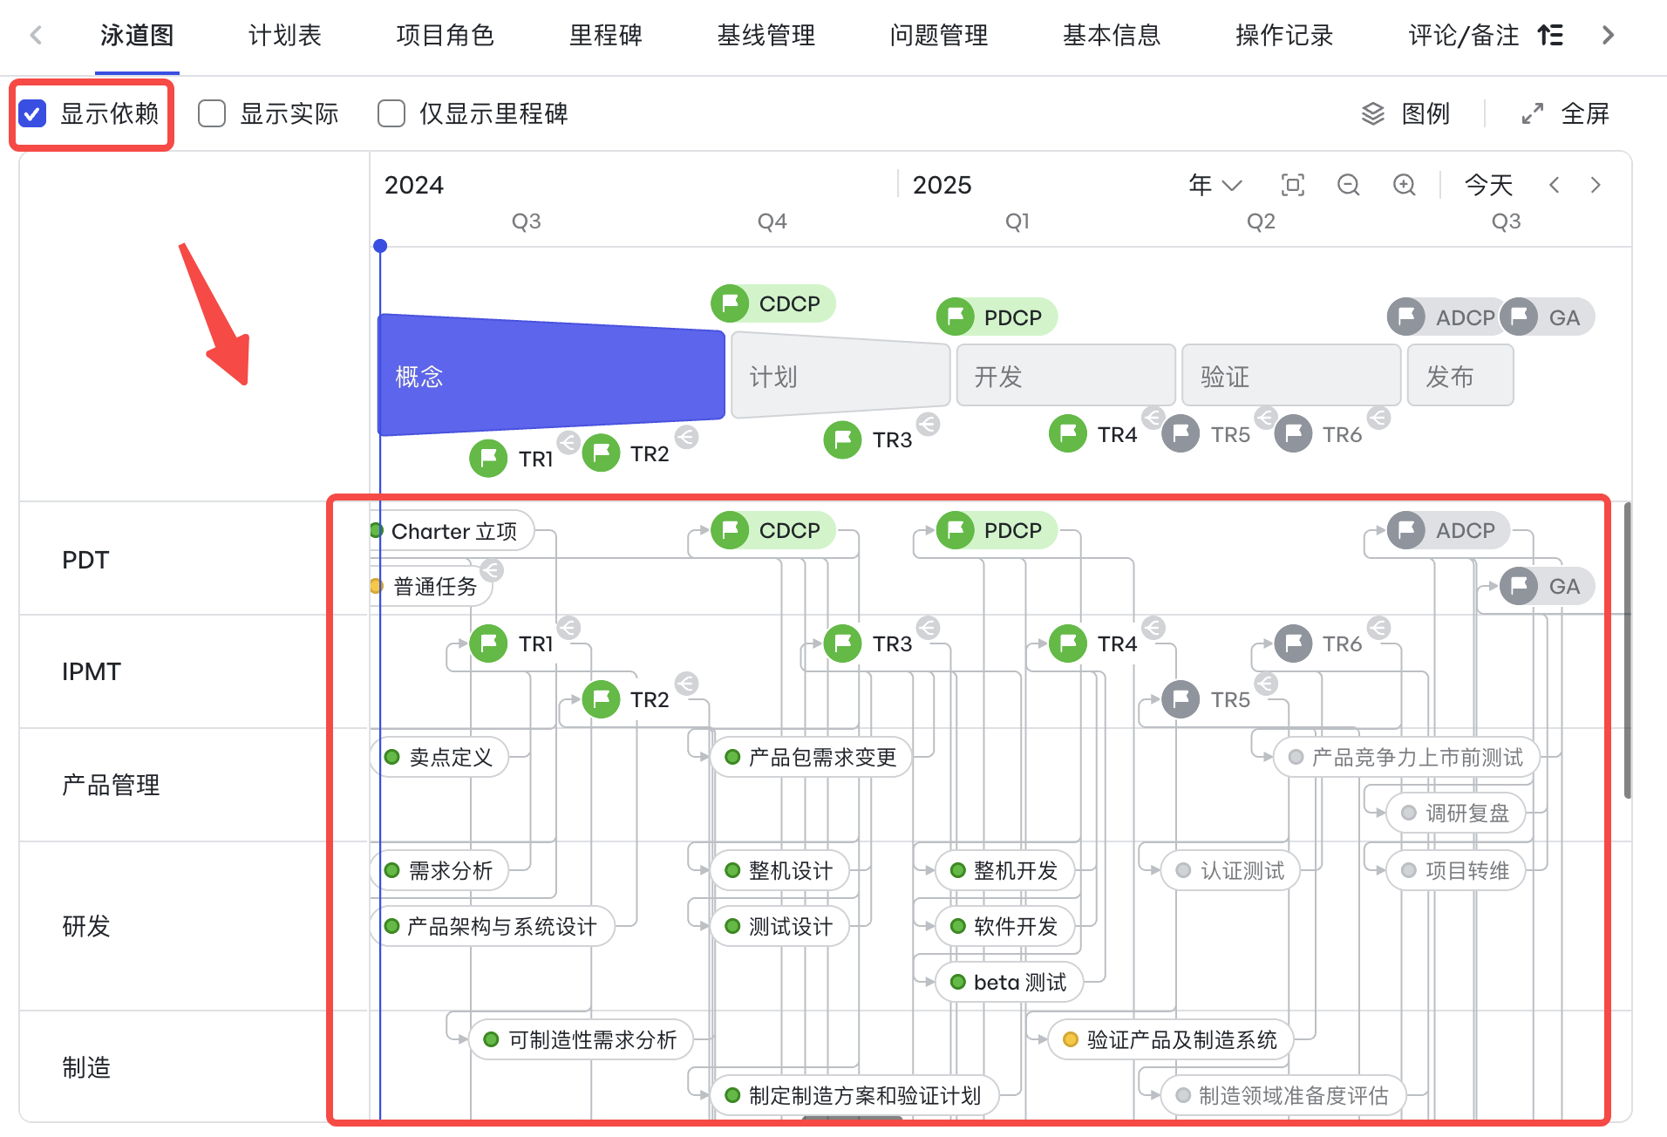Zoom in the timeline
This screenshot has height=1137, width=1667.
pyautogui.click(x=1405, y=185)
